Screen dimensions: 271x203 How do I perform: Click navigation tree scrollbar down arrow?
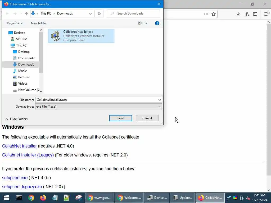(x=41, y=92)
